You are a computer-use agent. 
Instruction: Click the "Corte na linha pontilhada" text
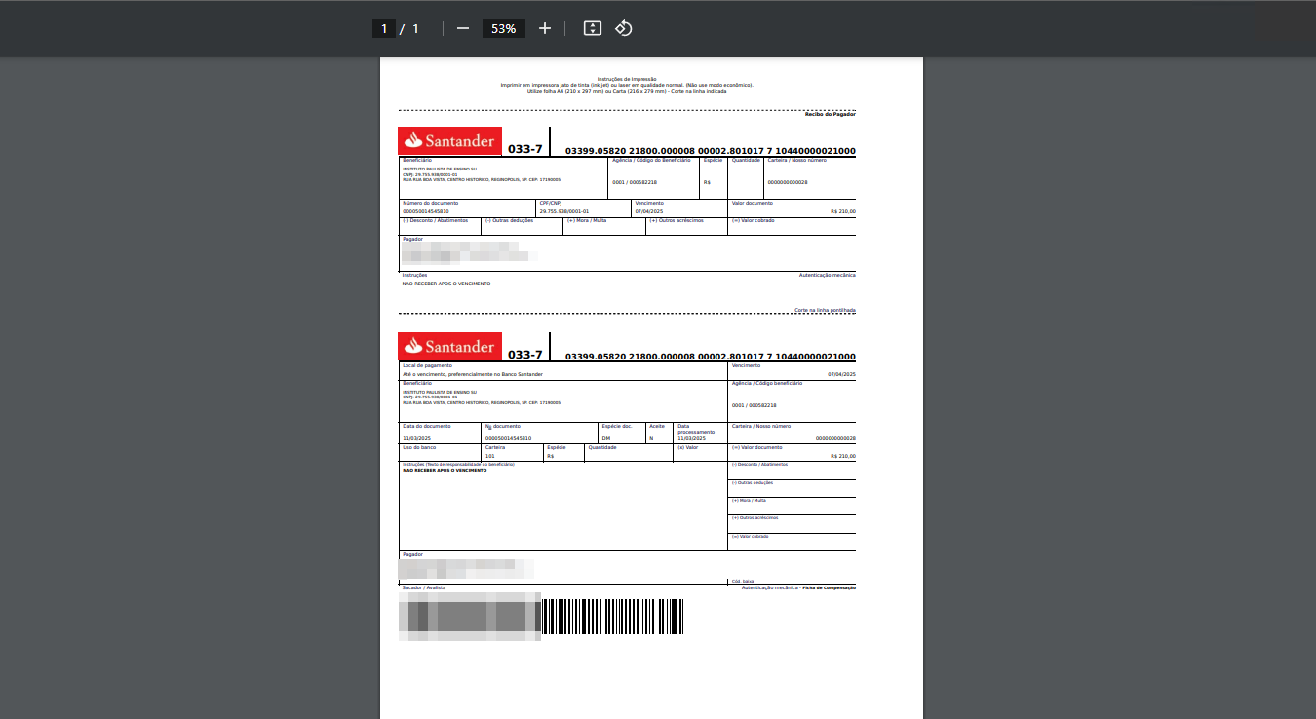(x=825, y=310)
